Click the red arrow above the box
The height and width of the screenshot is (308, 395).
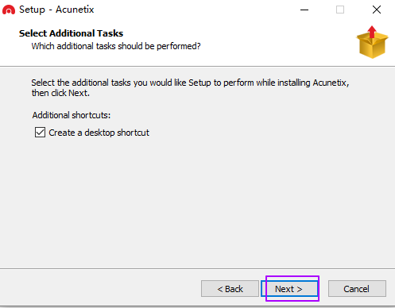[x=372, y=32]
